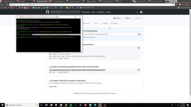This screenshot has width=191, height=107.
Task: Activate Cortana microphone in search box
Action: [37, 105]
